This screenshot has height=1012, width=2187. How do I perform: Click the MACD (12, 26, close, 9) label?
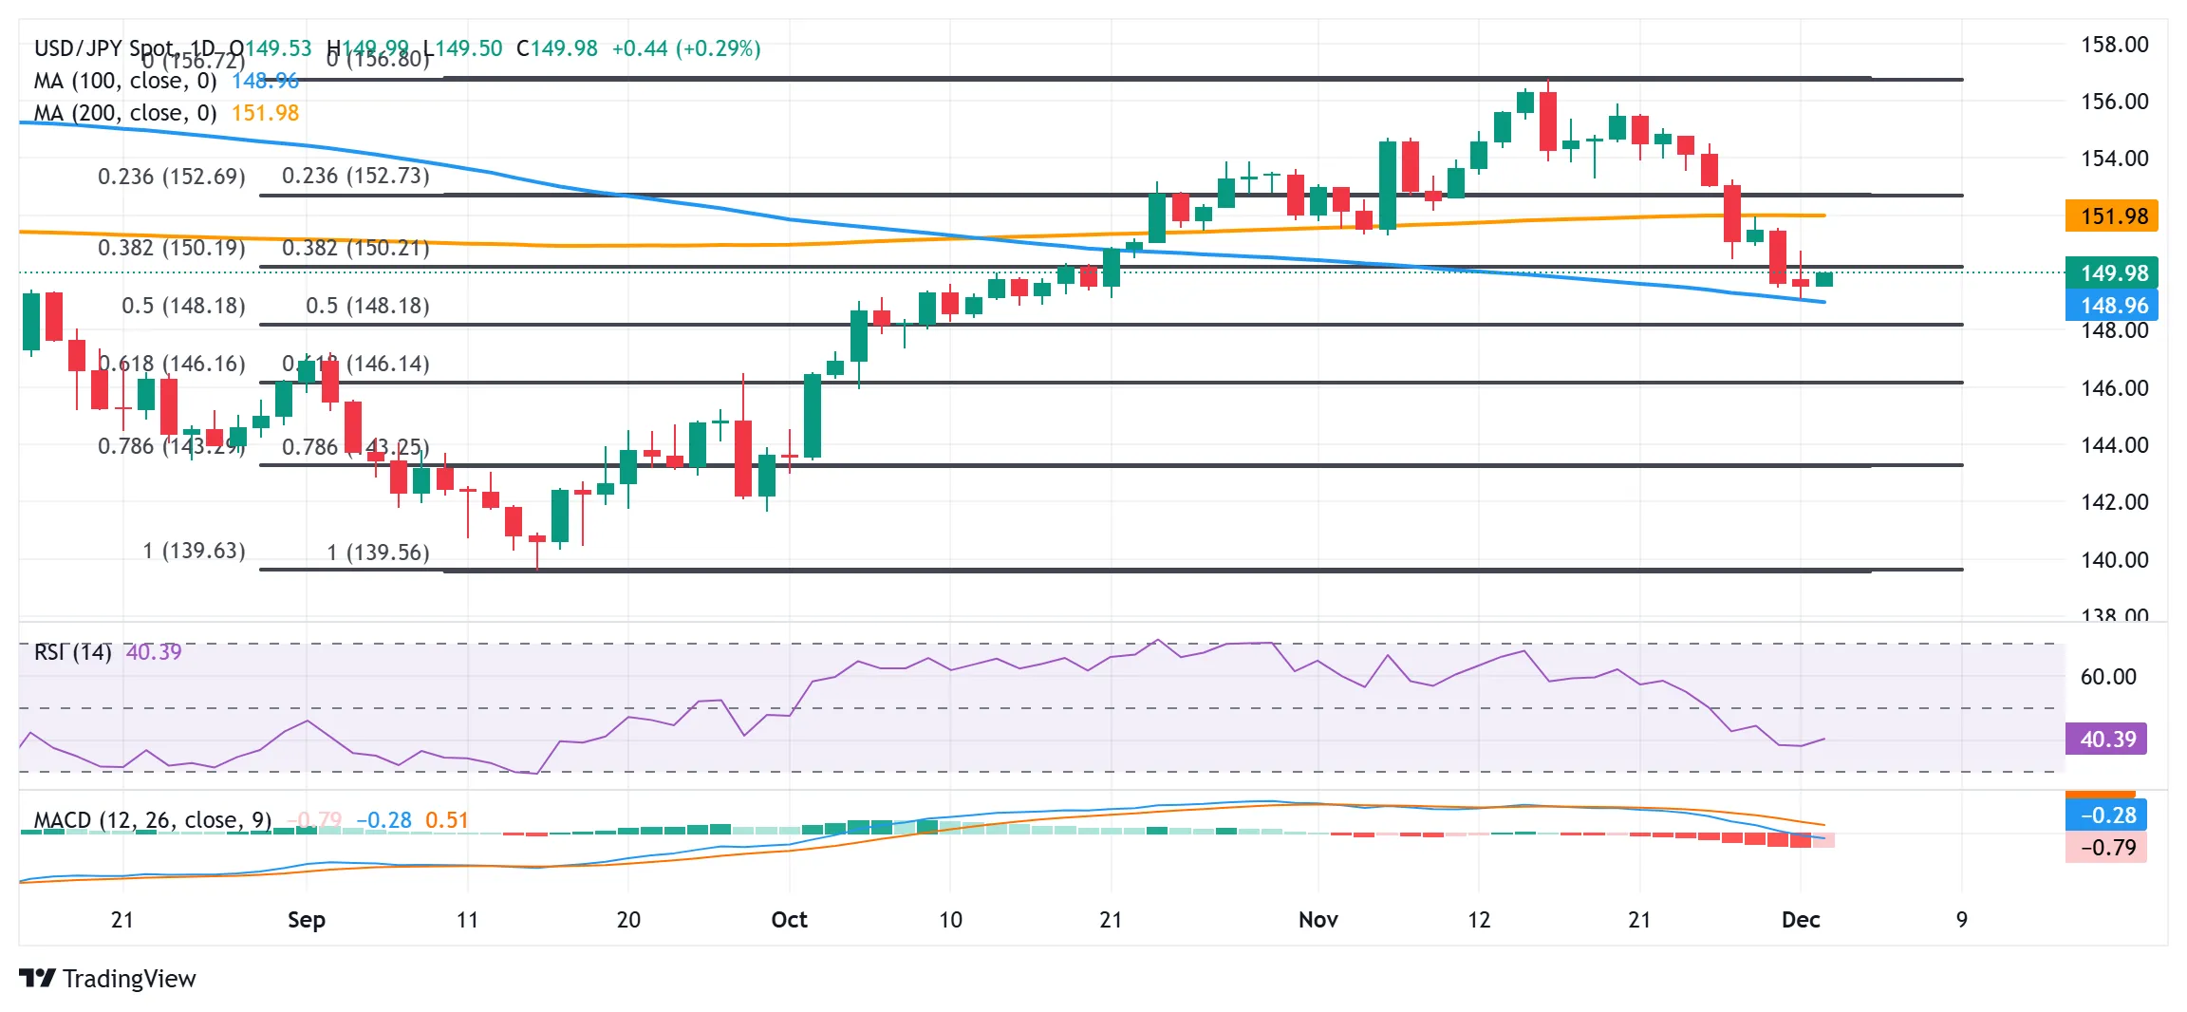click(x=153, y=819)
